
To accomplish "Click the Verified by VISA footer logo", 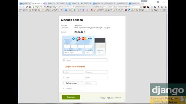I will (103, 98).
